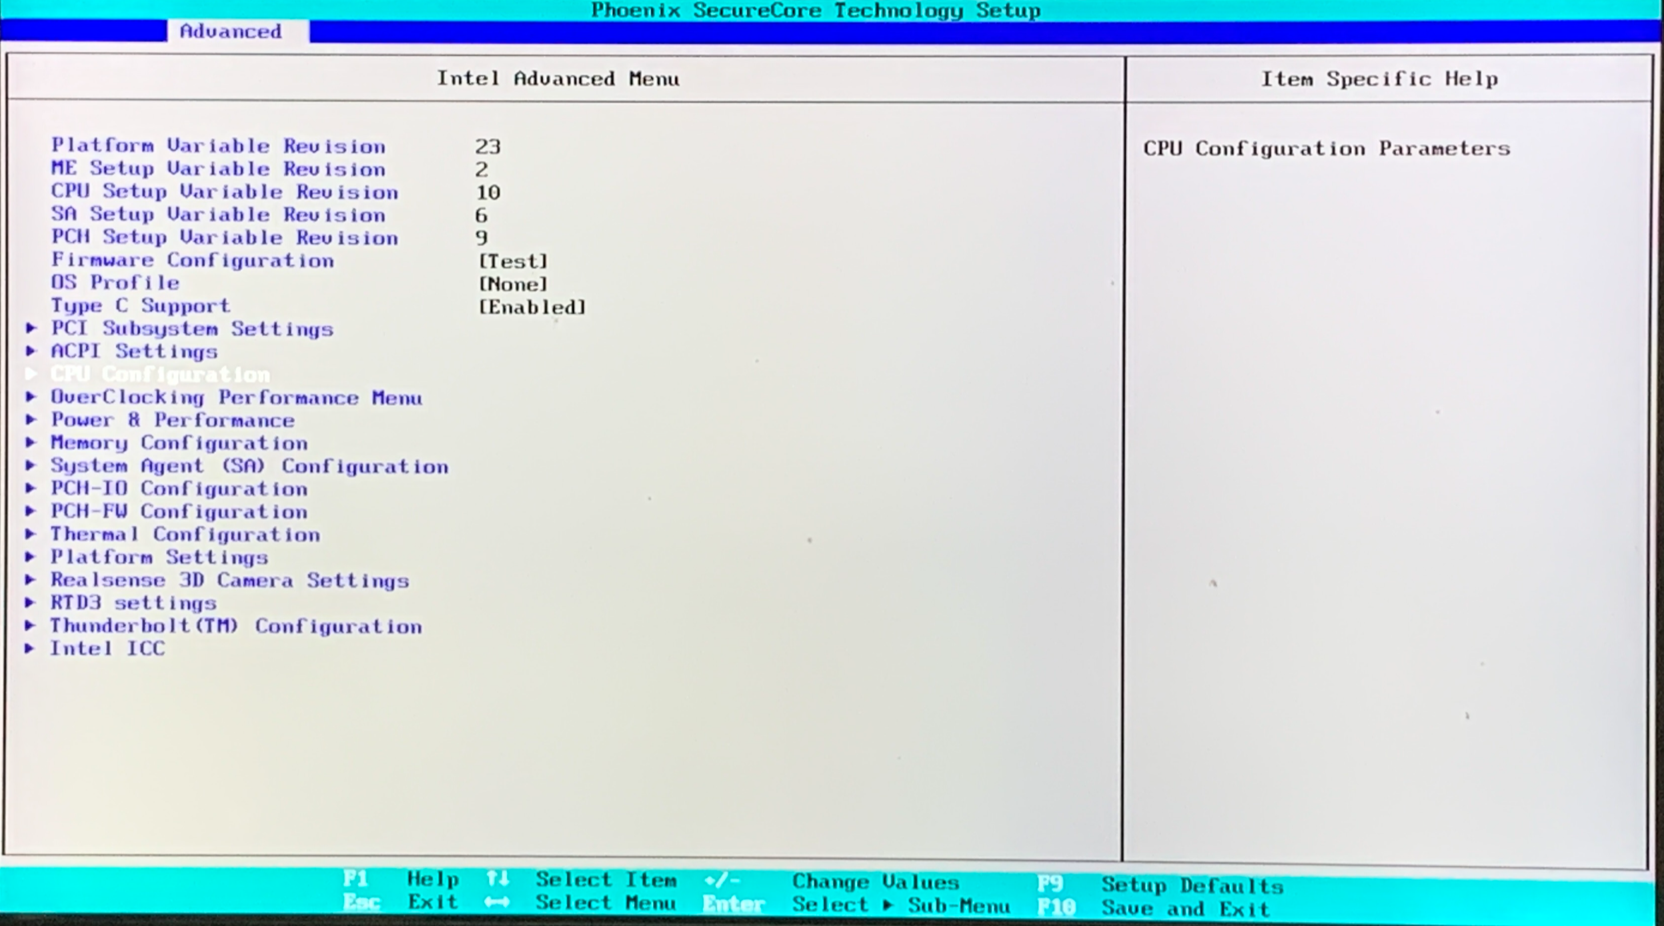Open Realsense 3D Camera Settings
Viewport: 1664px width, 926px height.
[x=229, y=580]
